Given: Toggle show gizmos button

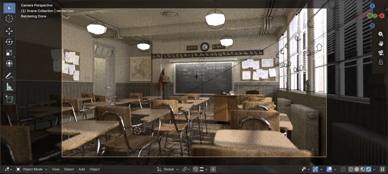Looking at the screenshot, I should coord(315,169).
